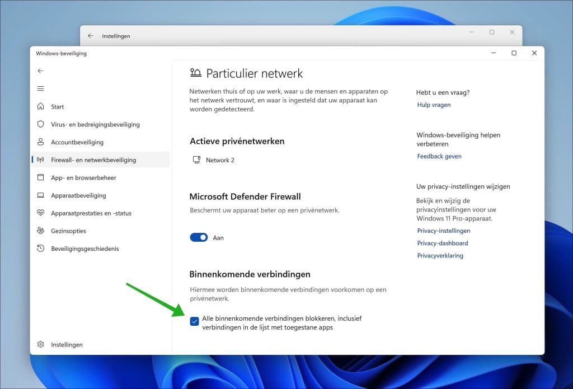Image resolution: width=573 pixels, height=389 pixels.
Task: Go back using Windows-beveiliging back arrow
Action: coord(40,71)
